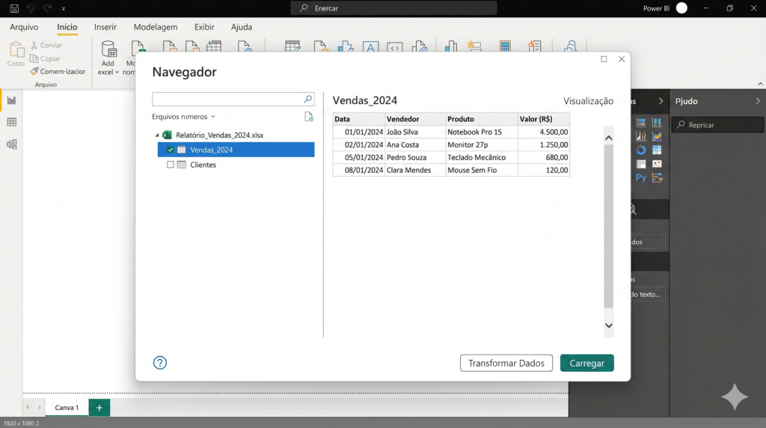Open the Canva 1 page tab
The width and height of the screenshot is (766, 428).
pyautogui.click(x=67, y=408)
